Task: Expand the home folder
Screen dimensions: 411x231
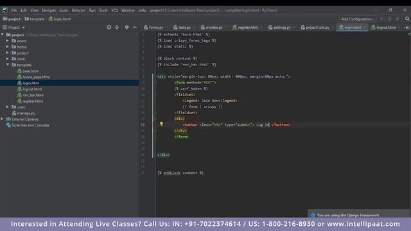Action: [8, 47]
